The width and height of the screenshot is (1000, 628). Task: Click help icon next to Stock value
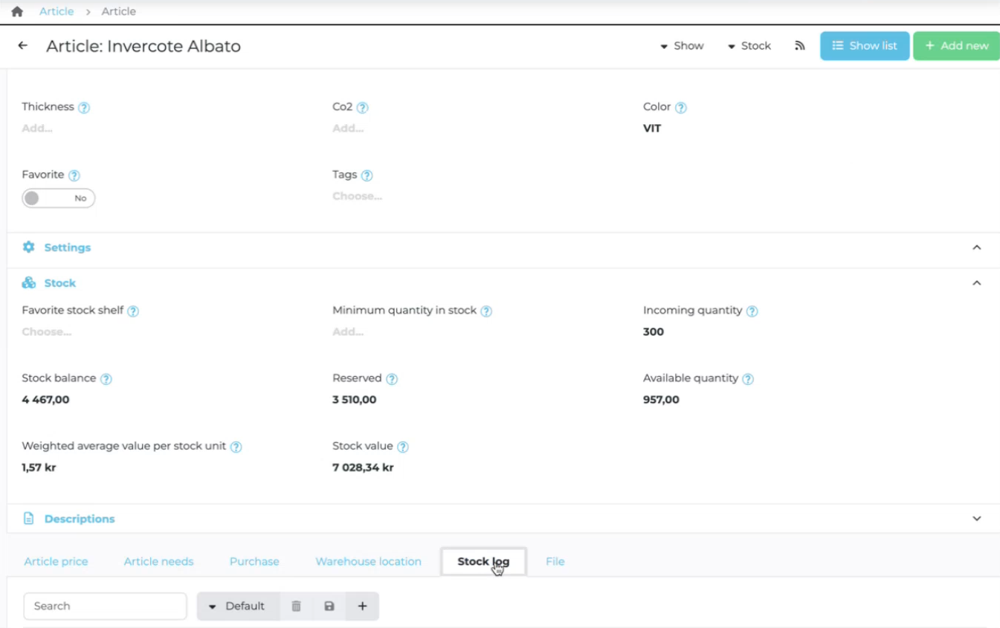[402, 447]
